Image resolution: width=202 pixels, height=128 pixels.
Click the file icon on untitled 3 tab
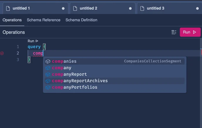click(x=142, y=8)
